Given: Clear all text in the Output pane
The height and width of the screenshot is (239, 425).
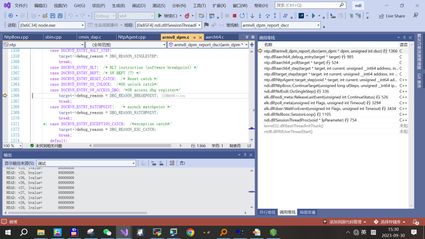Looking at the screenshot, I should [172, 163].
